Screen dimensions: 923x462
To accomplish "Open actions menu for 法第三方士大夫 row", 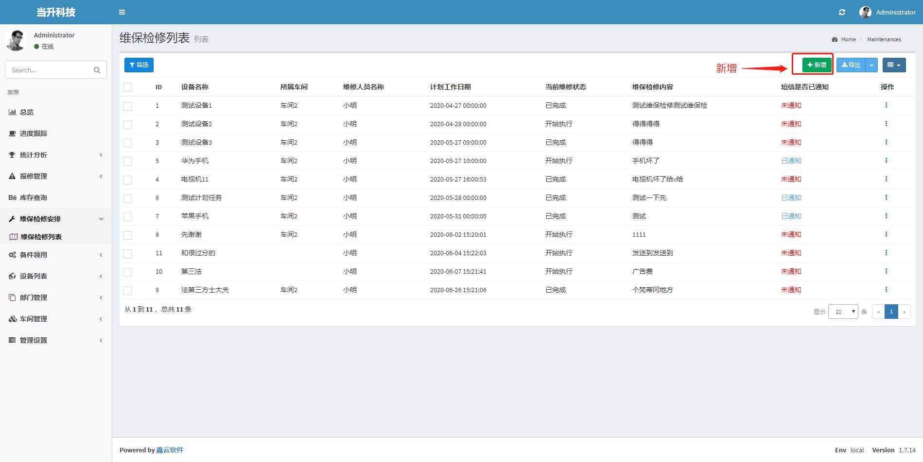I will coord(886,290).
